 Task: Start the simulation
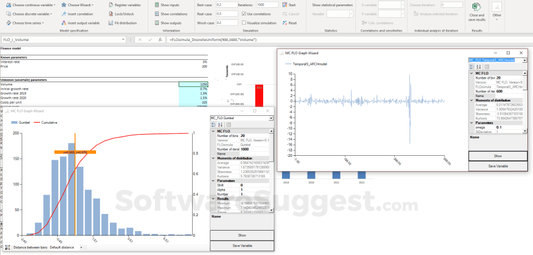(289, 5)
